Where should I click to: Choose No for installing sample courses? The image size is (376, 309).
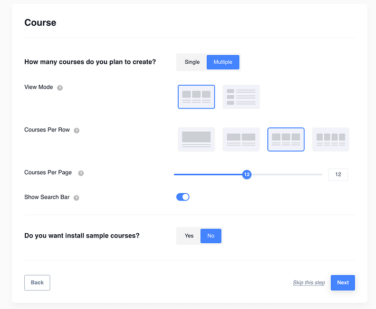pyautogui.click(x=211, y=236)
